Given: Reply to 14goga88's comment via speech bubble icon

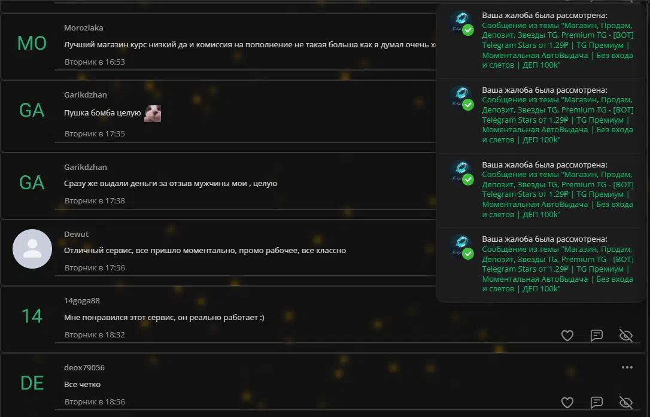Looking at the screenshot, I should pyautogui.click(x=597, y=336).
